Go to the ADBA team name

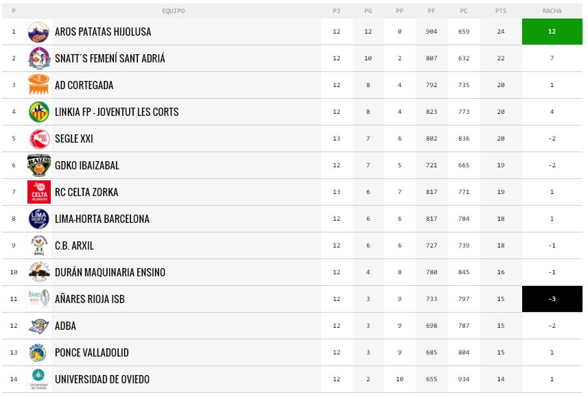(65, 326)
